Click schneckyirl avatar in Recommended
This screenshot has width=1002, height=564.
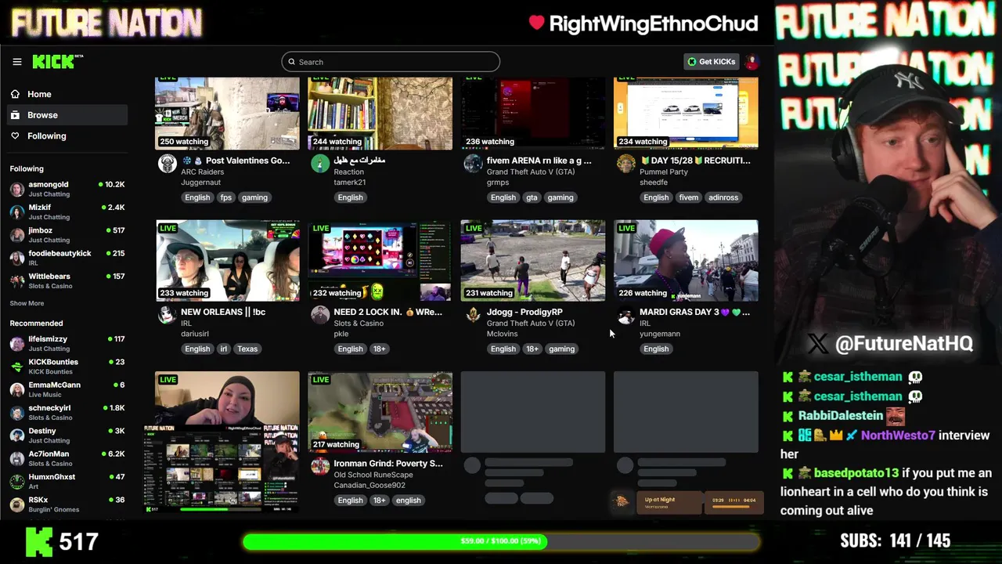pyautogui.click(x=16, y=412)
